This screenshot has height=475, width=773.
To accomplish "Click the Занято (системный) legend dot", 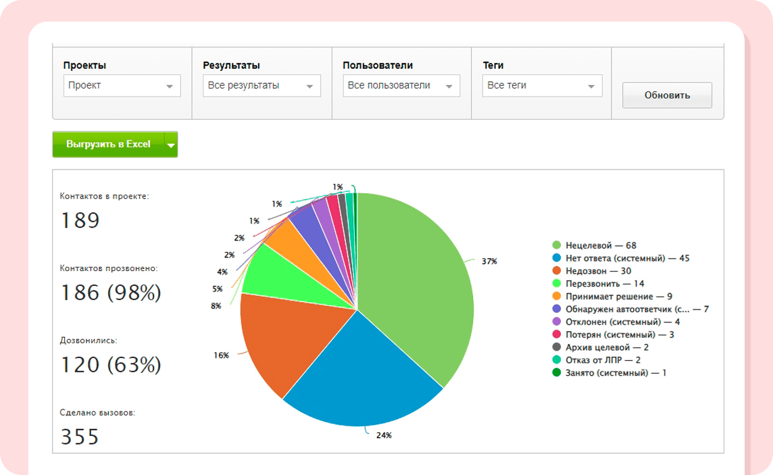I will click(557, 372).
